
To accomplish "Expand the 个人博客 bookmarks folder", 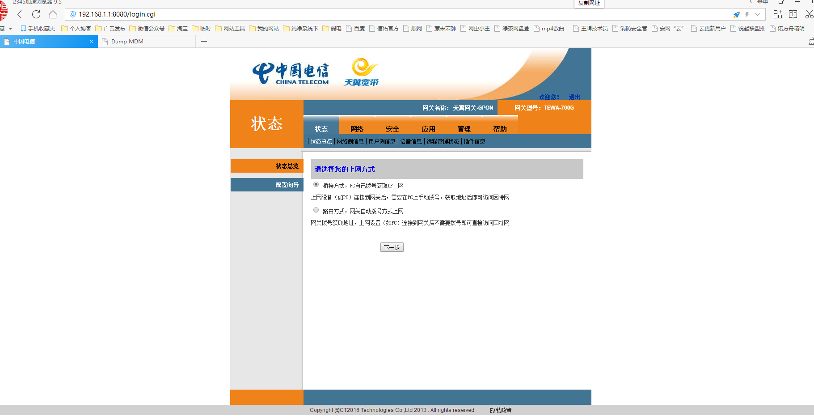I will click(76, 29).
